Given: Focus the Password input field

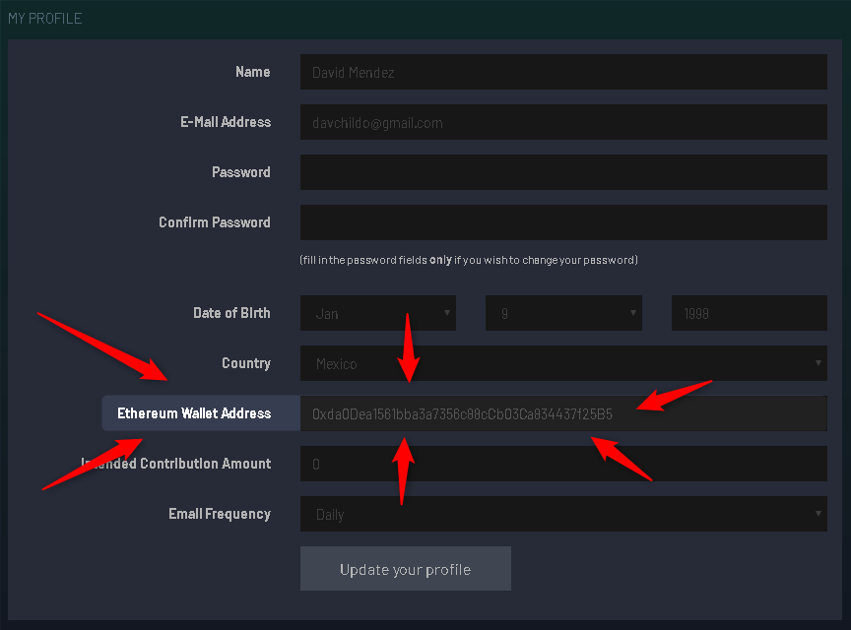Looking at the screenshot, I should click(562, 172).
